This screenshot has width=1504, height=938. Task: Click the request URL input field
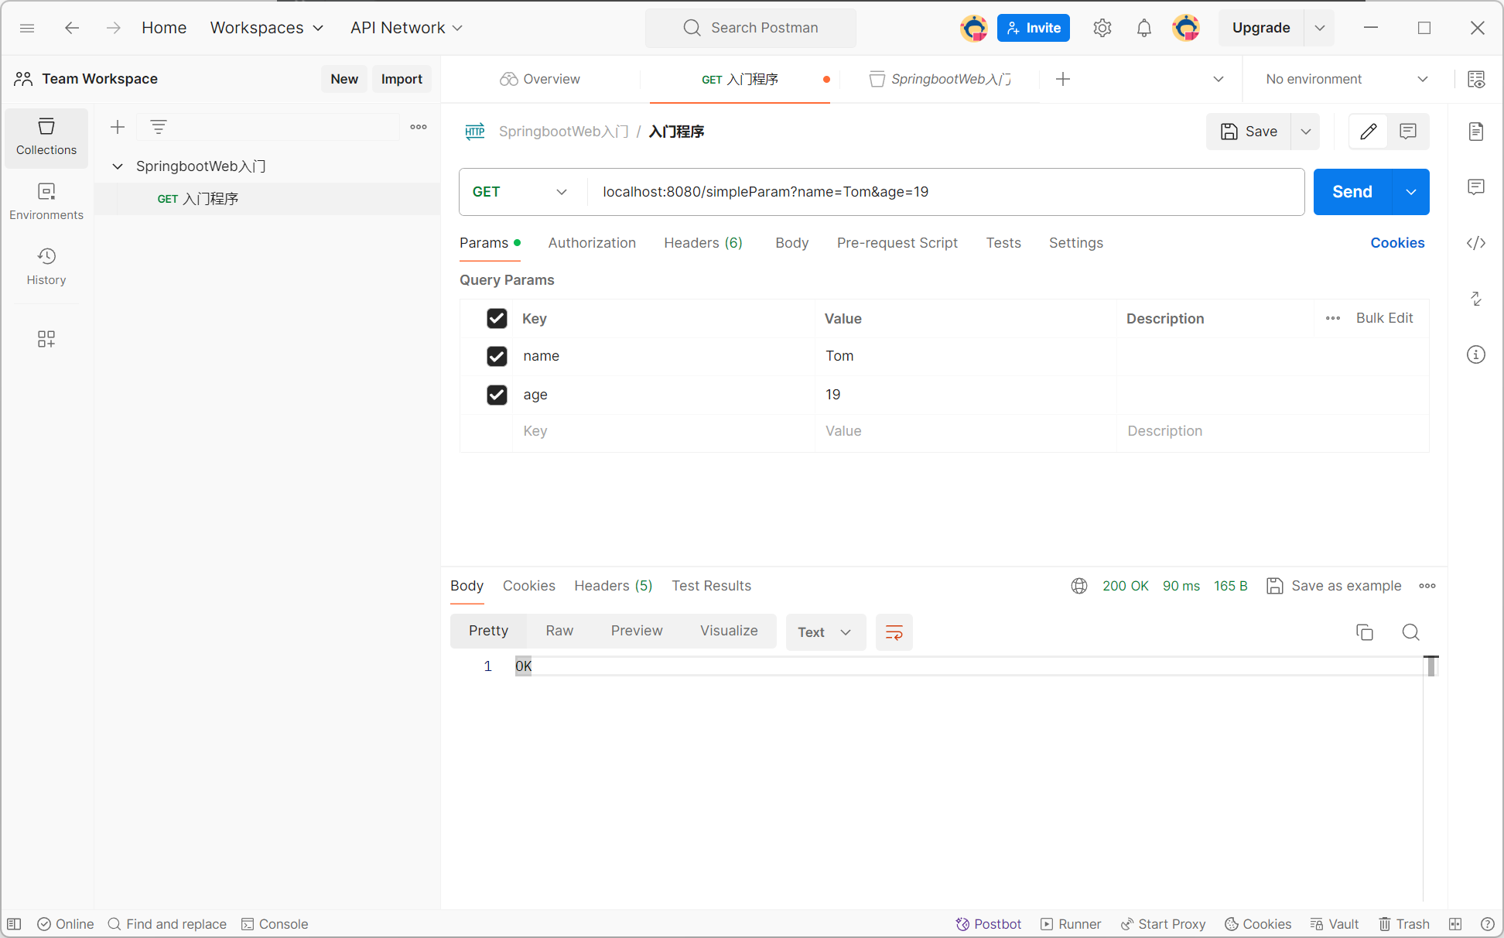(945, 192)
